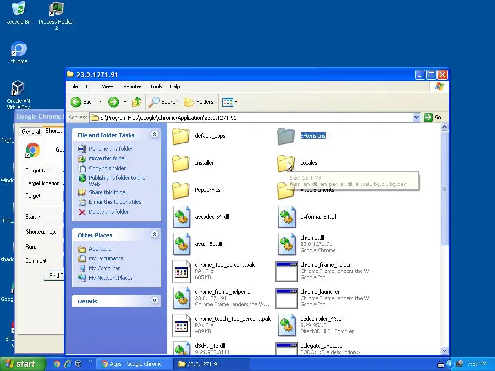Open the View menu
This screenshot has width=495, height=371.
(107, 86)
